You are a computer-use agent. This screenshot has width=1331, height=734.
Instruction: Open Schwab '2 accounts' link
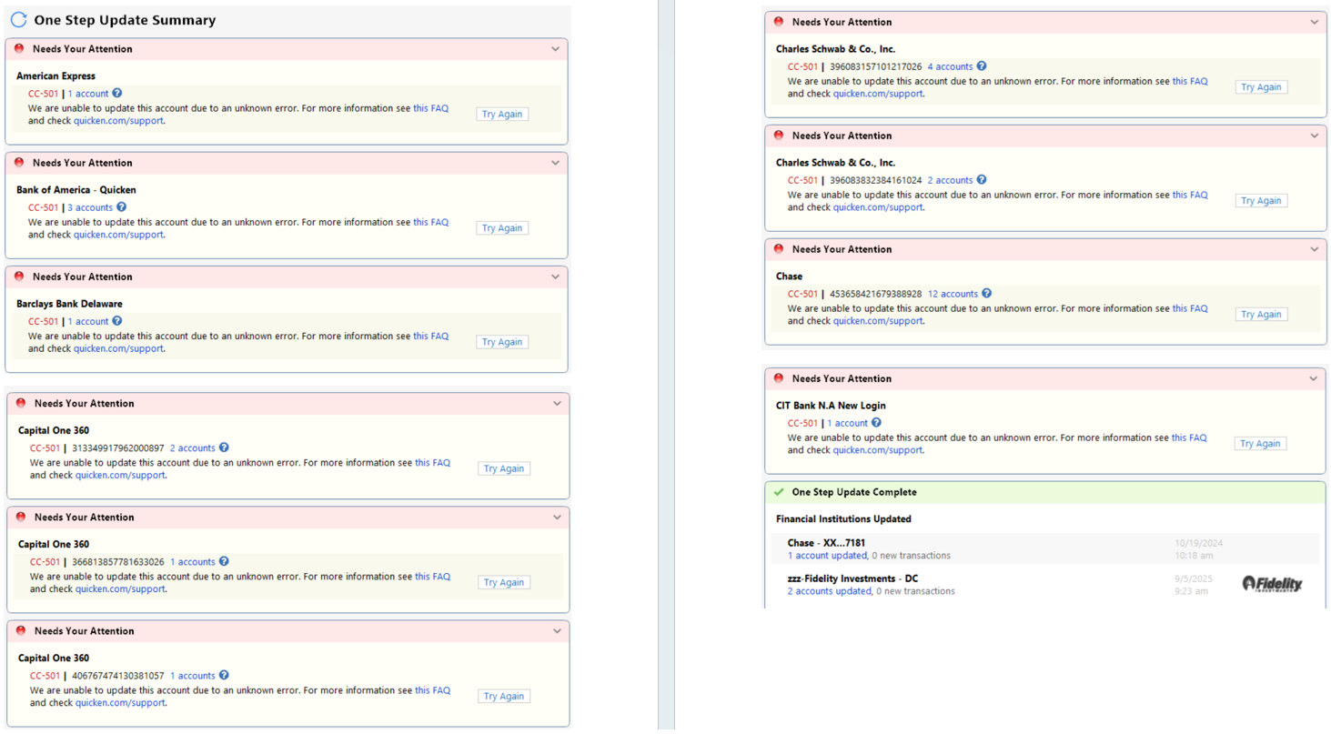click(x=950, y=180)
